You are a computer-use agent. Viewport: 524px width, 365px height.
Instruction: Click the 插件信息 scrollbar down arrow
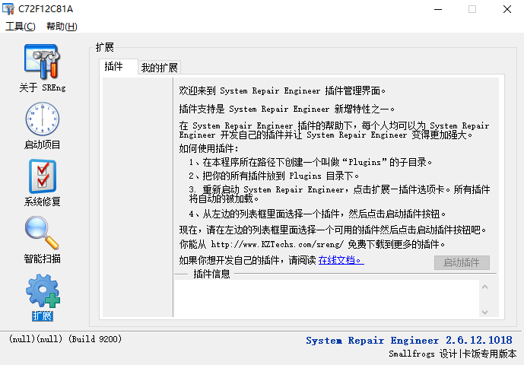pyautogui.click(x=485, y=313)
